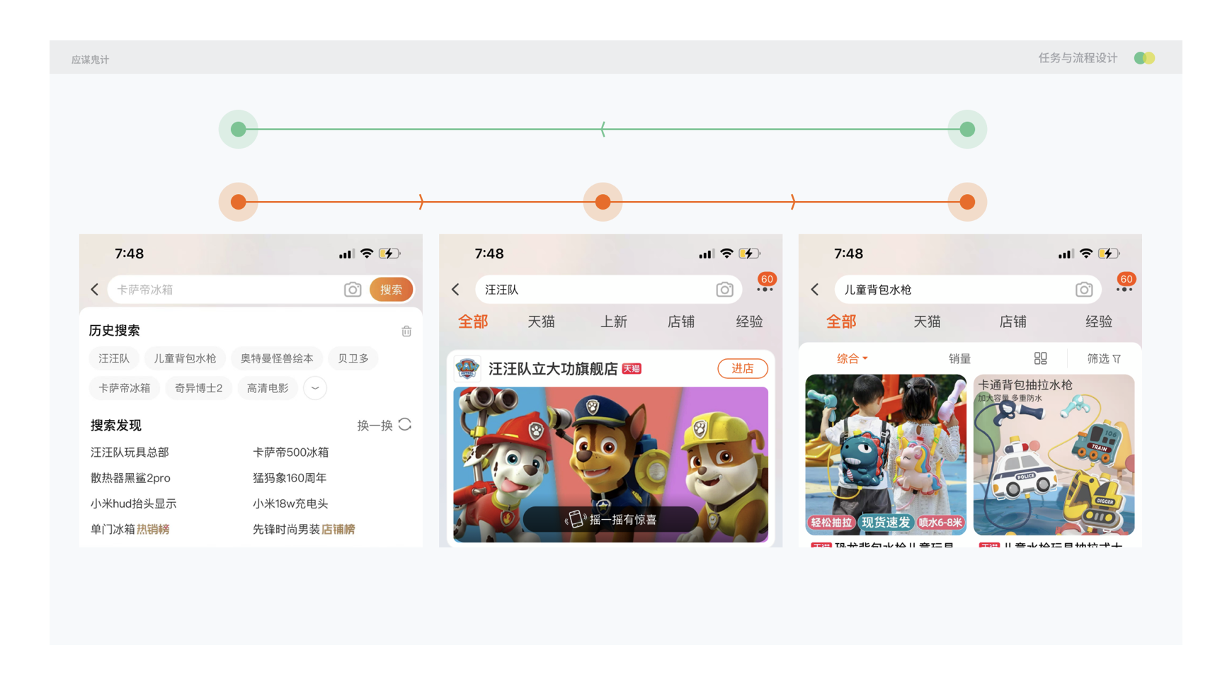
Task: Switch layout with the grid view icon
Action: click(1040, 359)
